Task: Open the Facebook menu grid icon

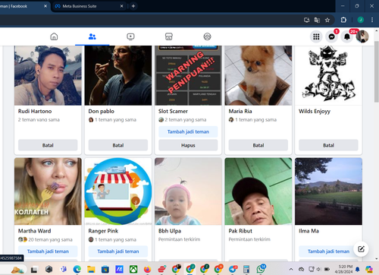Action: coord(316,36)
